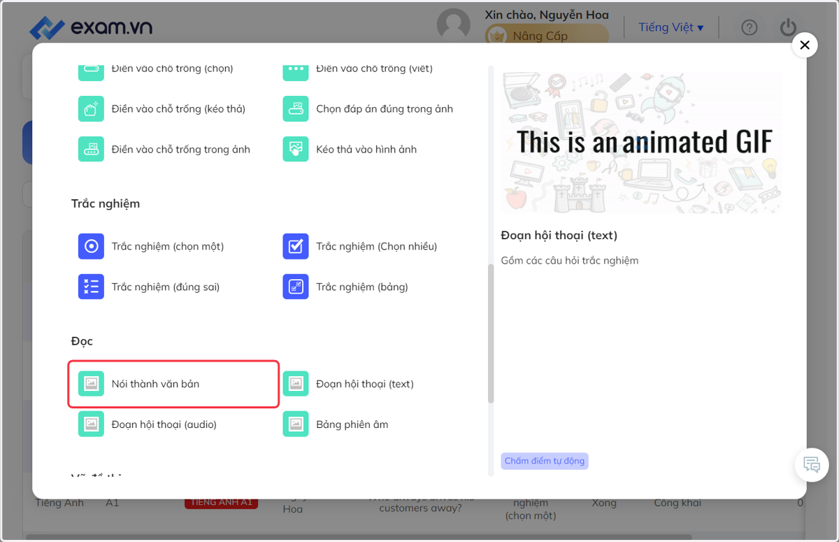This screenshot has width=839, height=542.
Task: Click the 'Xin chào, Nguyễn Hoa' greeting
Action: [x=547, y=15]
